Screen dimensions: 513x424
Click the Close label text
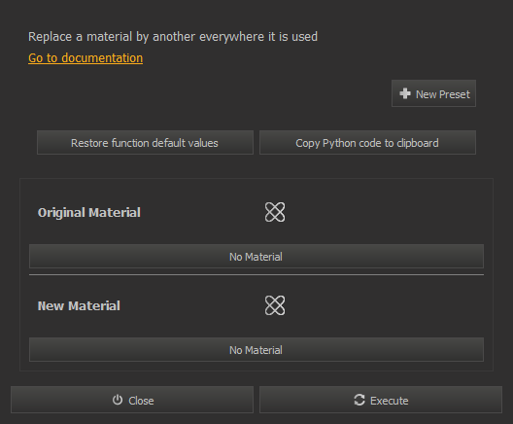[141, 401]
